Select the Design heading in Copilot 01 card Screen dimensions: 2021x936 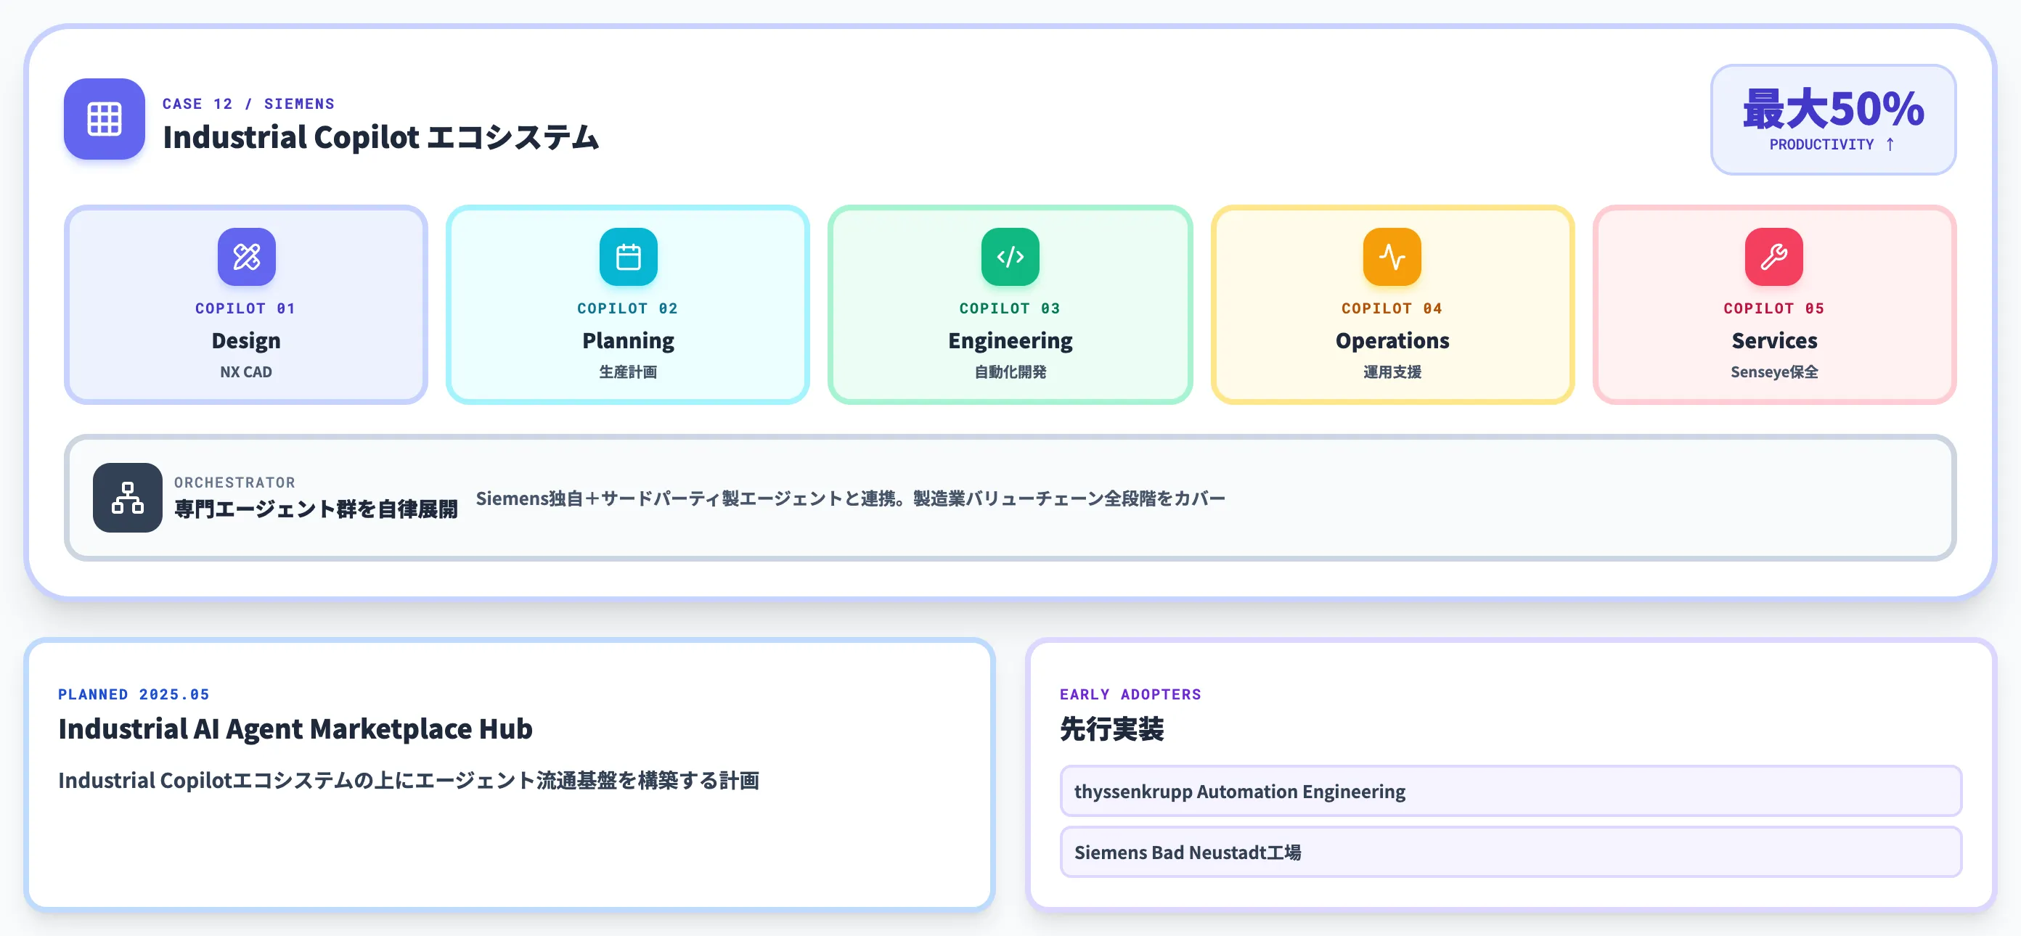(x=246, y=341)
